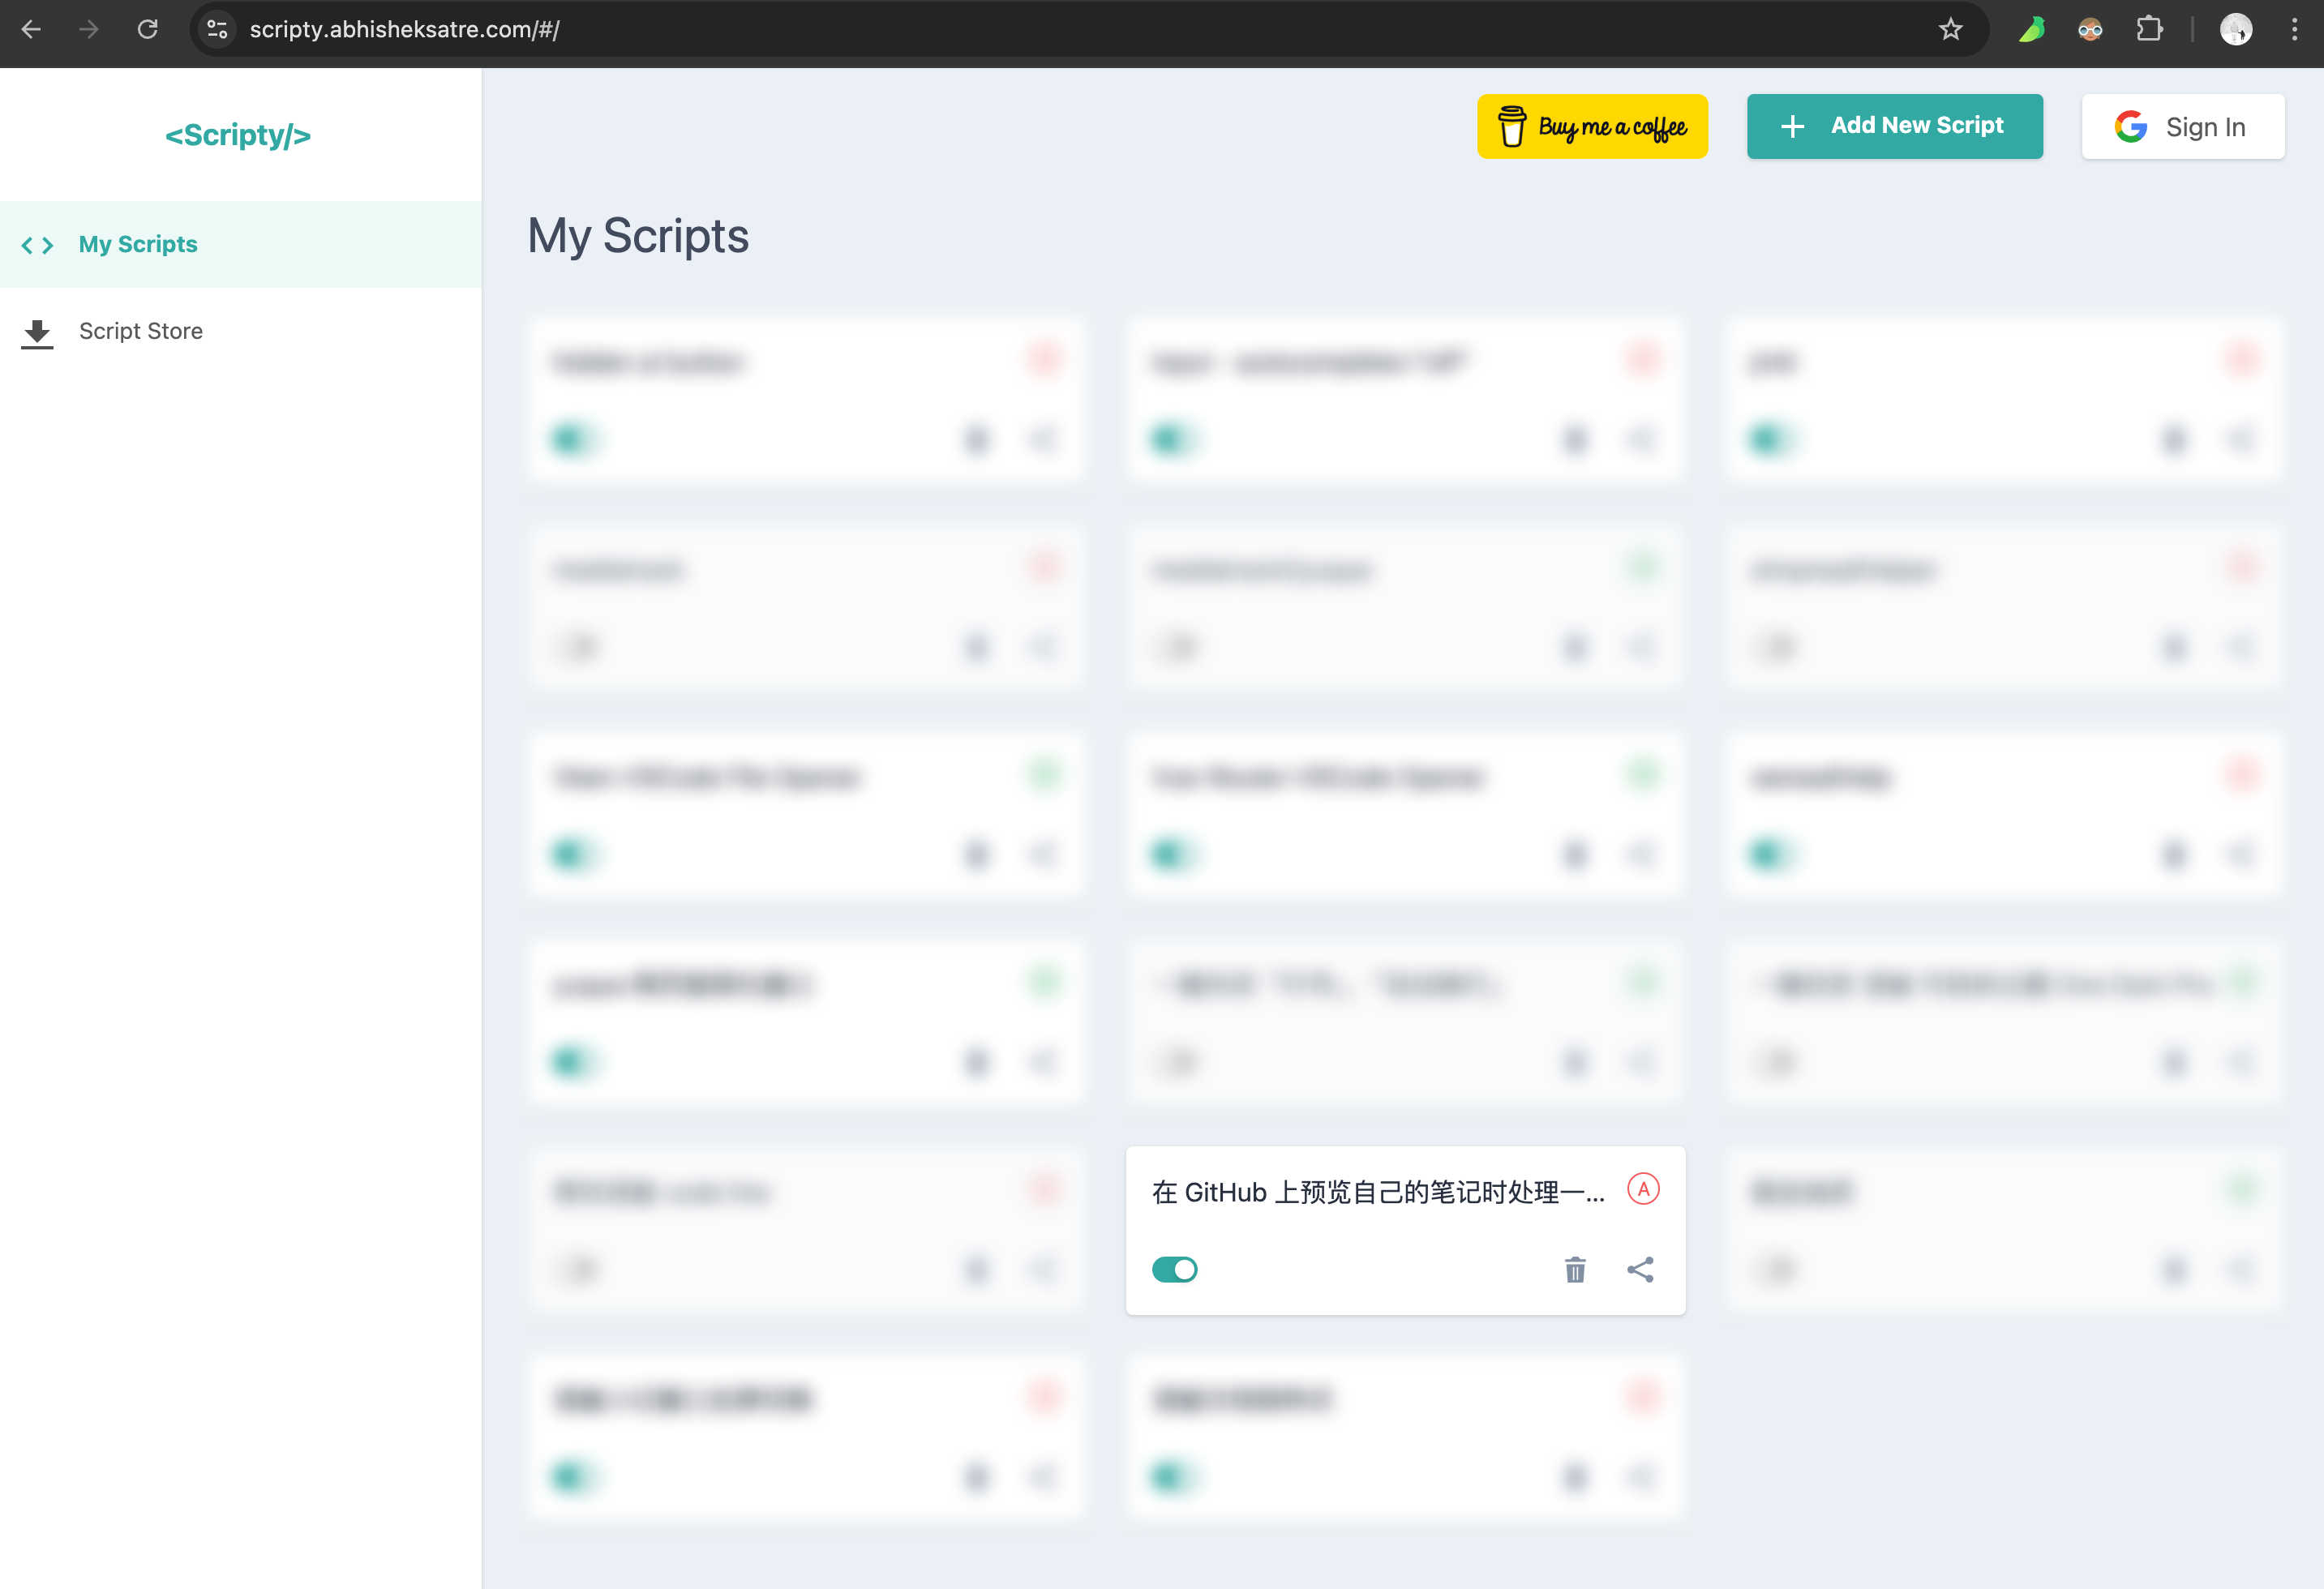Delete the GitHub preview script with trash icon
The width and height of the screenshot is (2324, 1589).
click(x=1575, y=1270)
